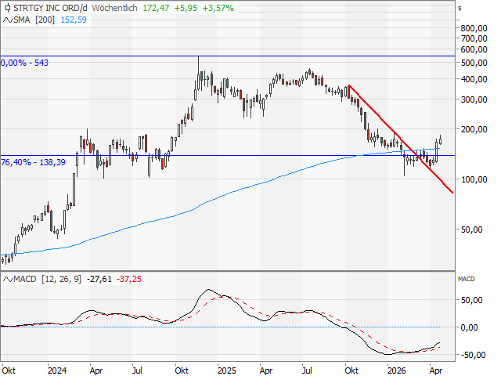Select the blue SMA 200 curve

(235, 190)
